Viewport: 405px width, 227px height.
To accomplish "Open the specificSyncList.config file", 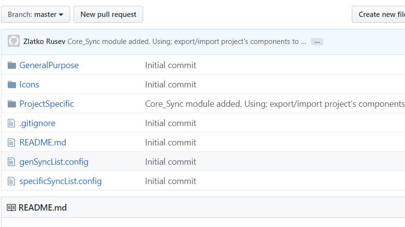I will [x=60, y=181].
